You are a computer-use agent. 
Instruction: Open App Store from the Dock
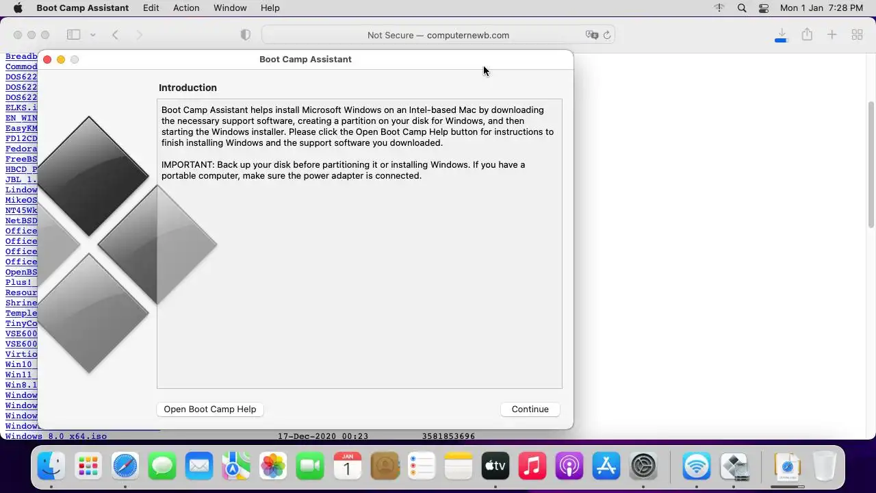click(x=606, y=467)
